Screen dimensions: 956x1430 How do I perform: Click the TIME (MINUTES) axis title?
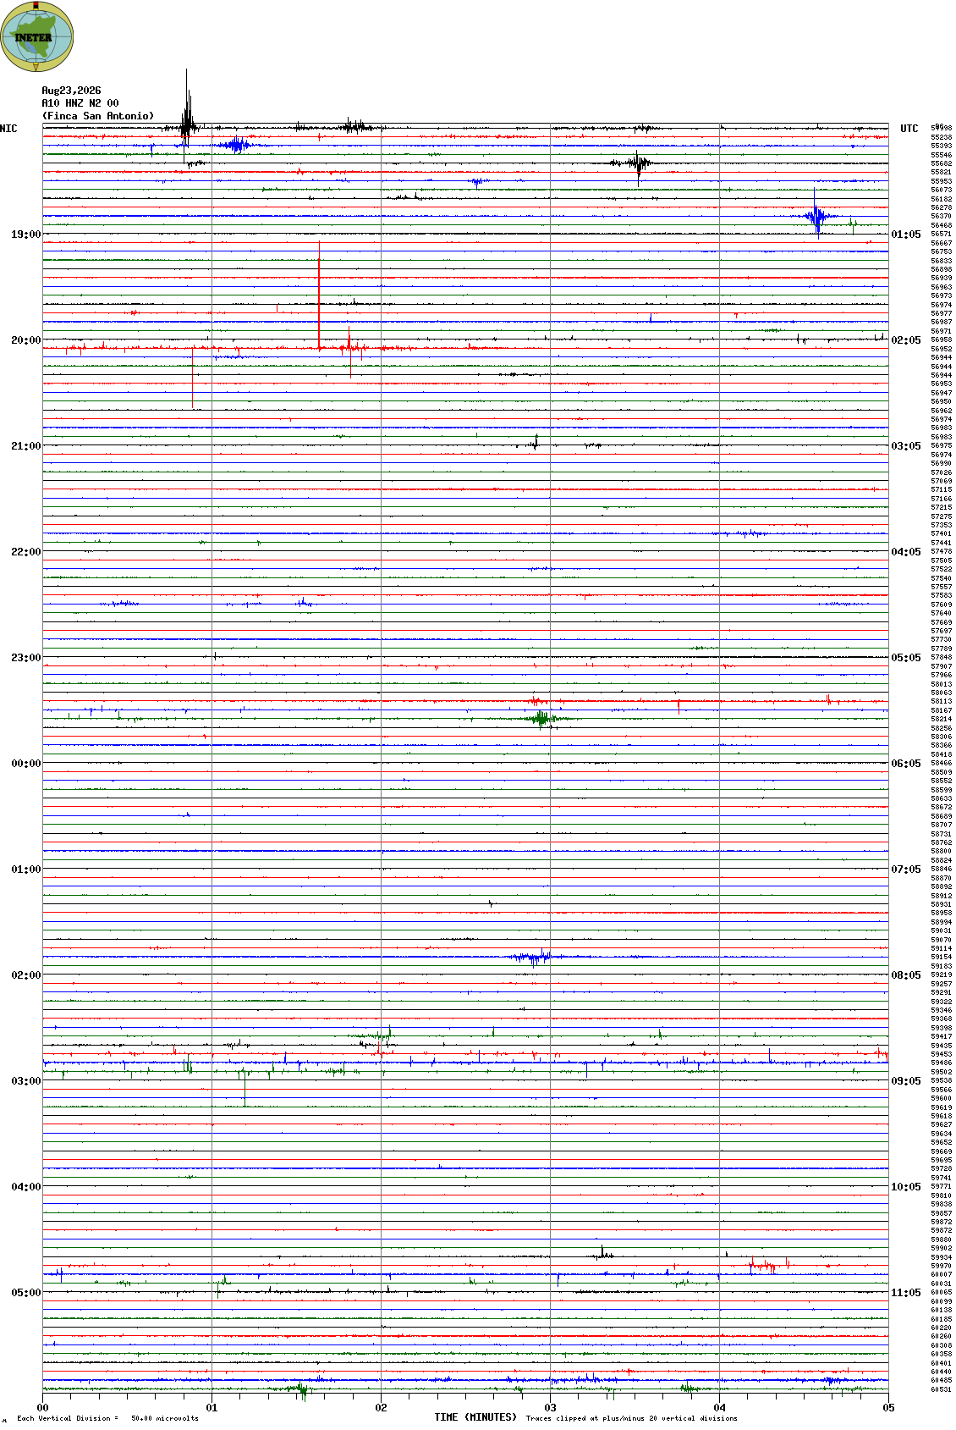coord(475,1417)
